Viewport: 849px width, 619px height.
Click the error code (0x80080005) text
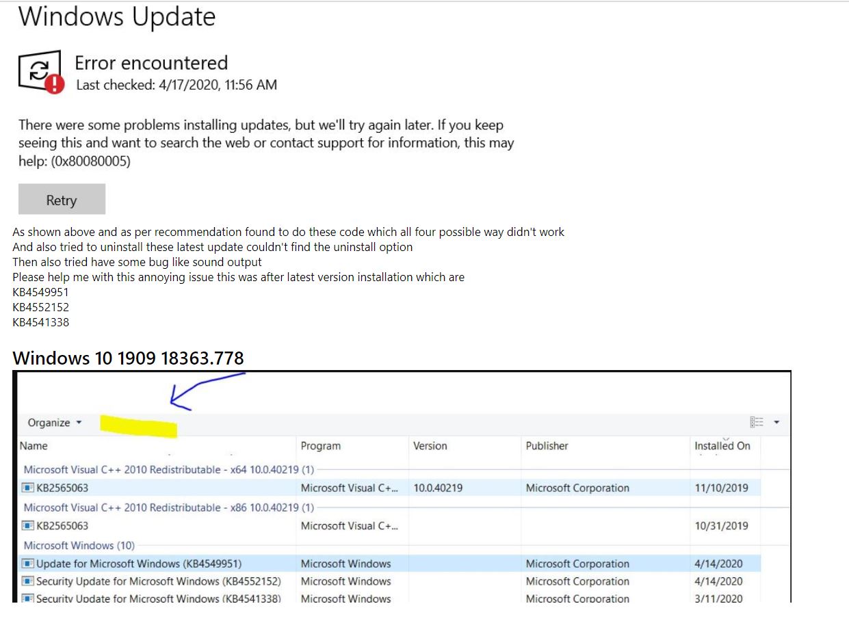pyautogui.click(x=91, y=161)
